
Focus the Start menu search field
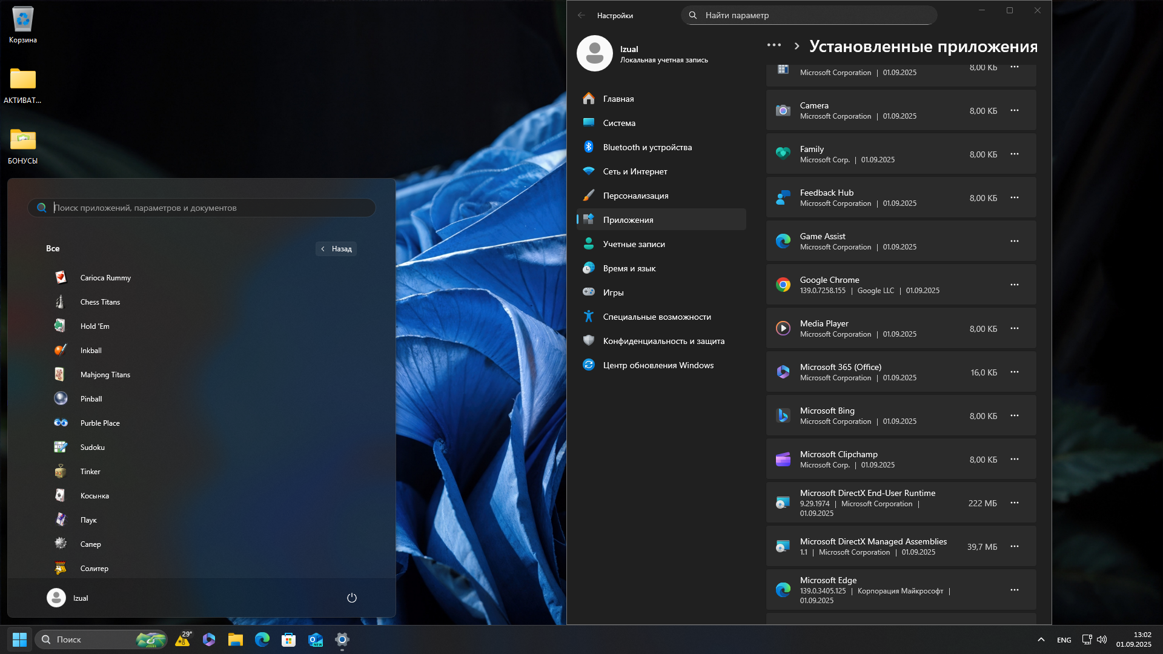202,208
